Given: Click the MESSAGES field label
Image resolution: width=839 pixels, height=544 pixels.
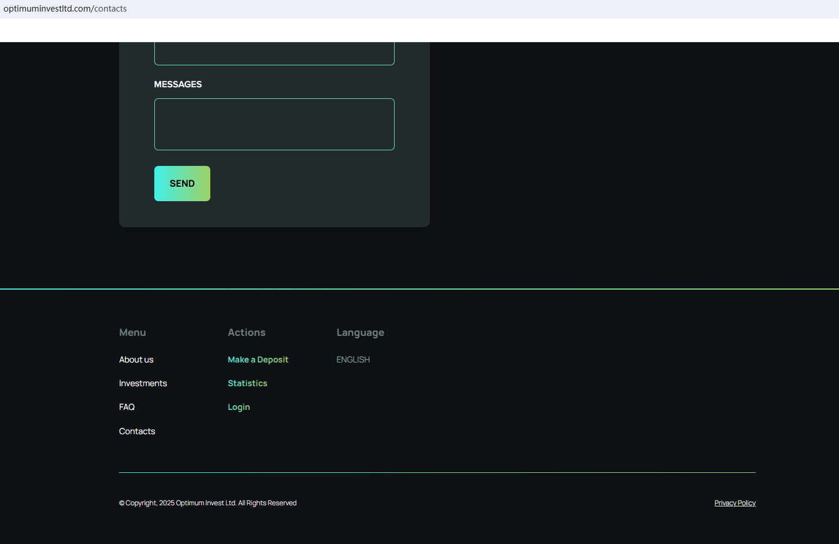Looking at the screenshot, I should [x=178, y=84].
